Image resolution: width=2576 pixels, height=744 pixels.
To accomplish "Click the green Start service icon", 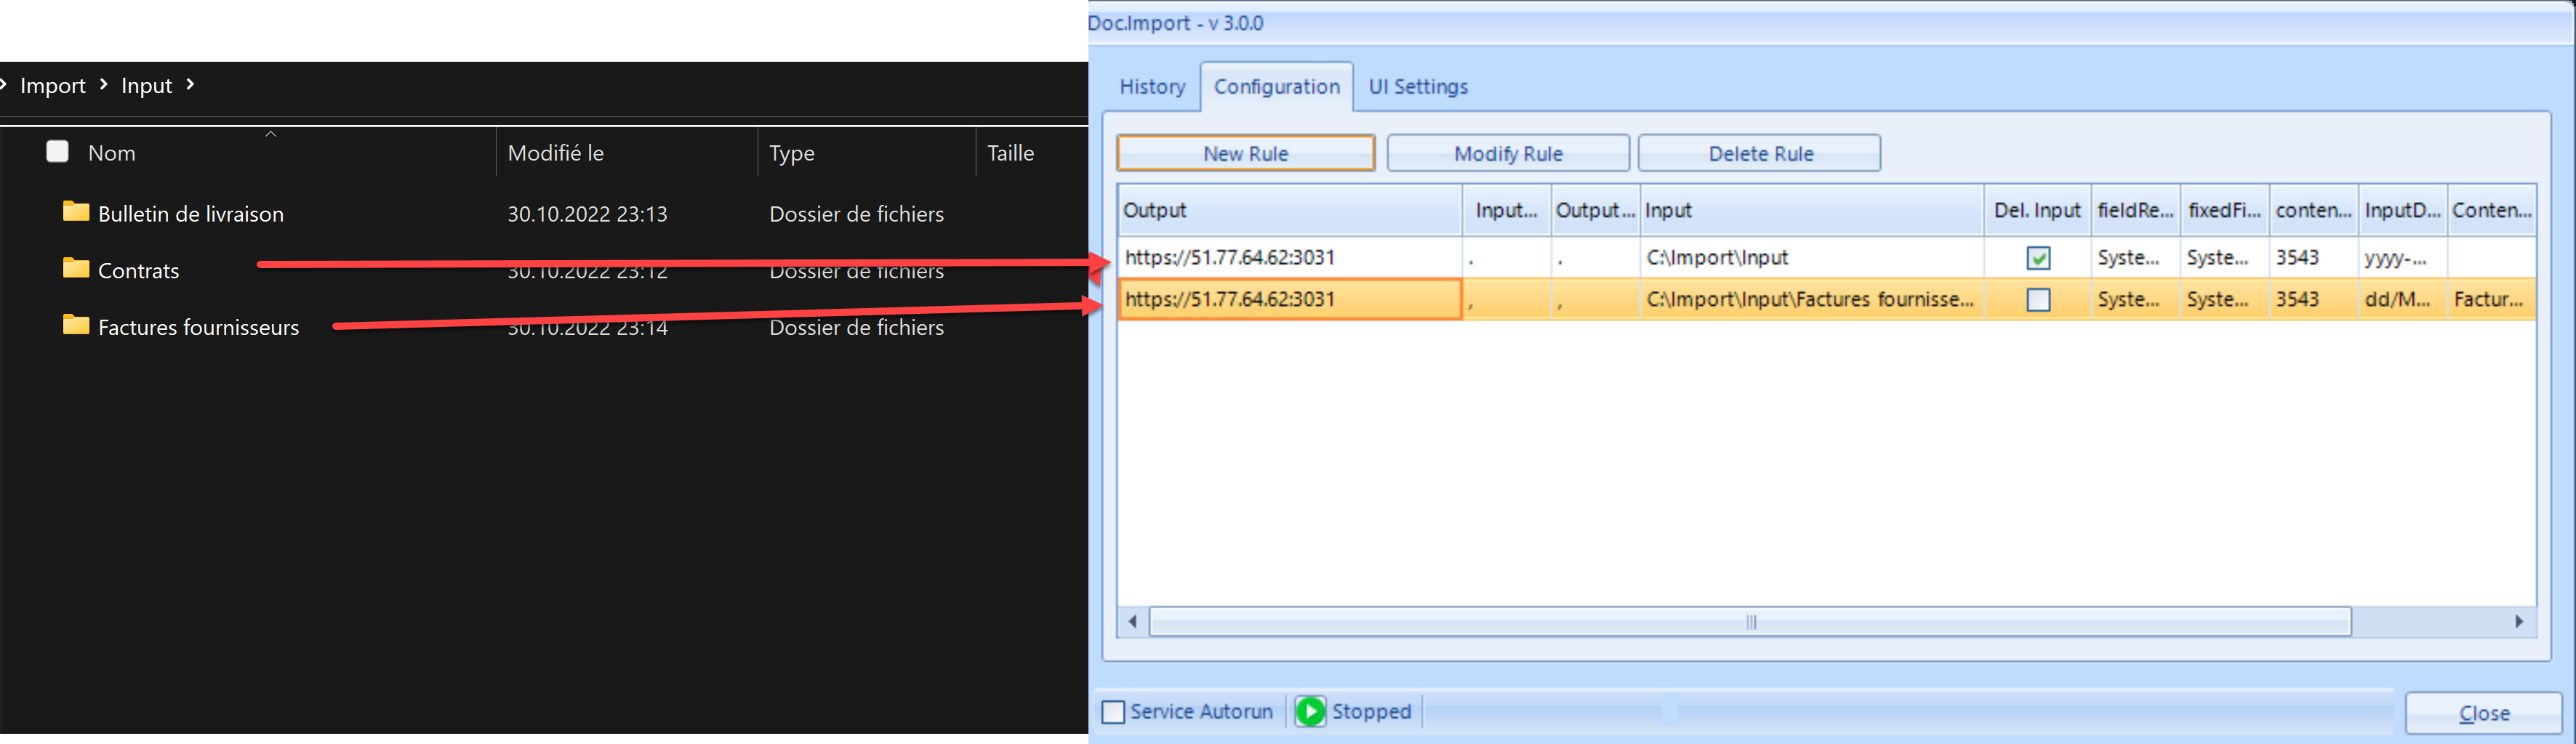I will pyautogui.click(x=1310, y=711).
